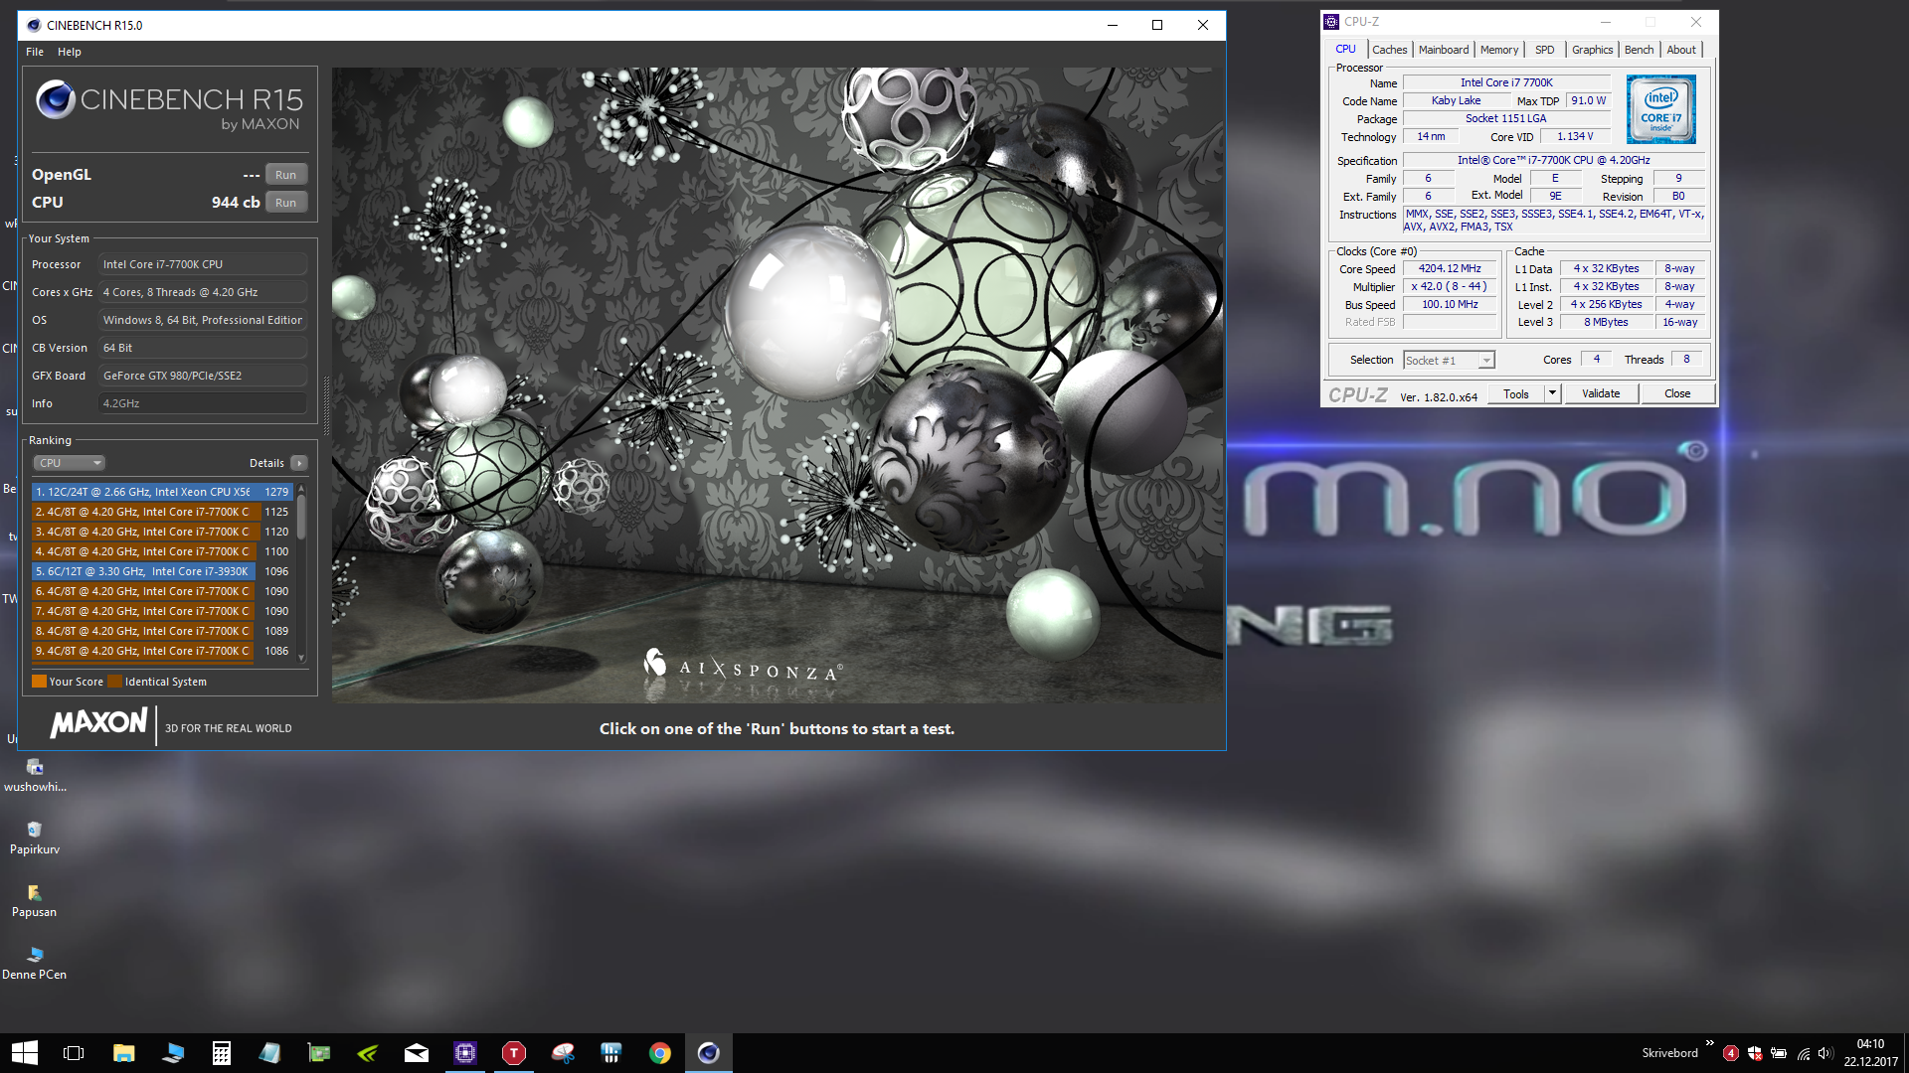Open the CPU ranking type dropdown
The image size is (1909, 1073).
pyautogui.click(x=69, y=463)
